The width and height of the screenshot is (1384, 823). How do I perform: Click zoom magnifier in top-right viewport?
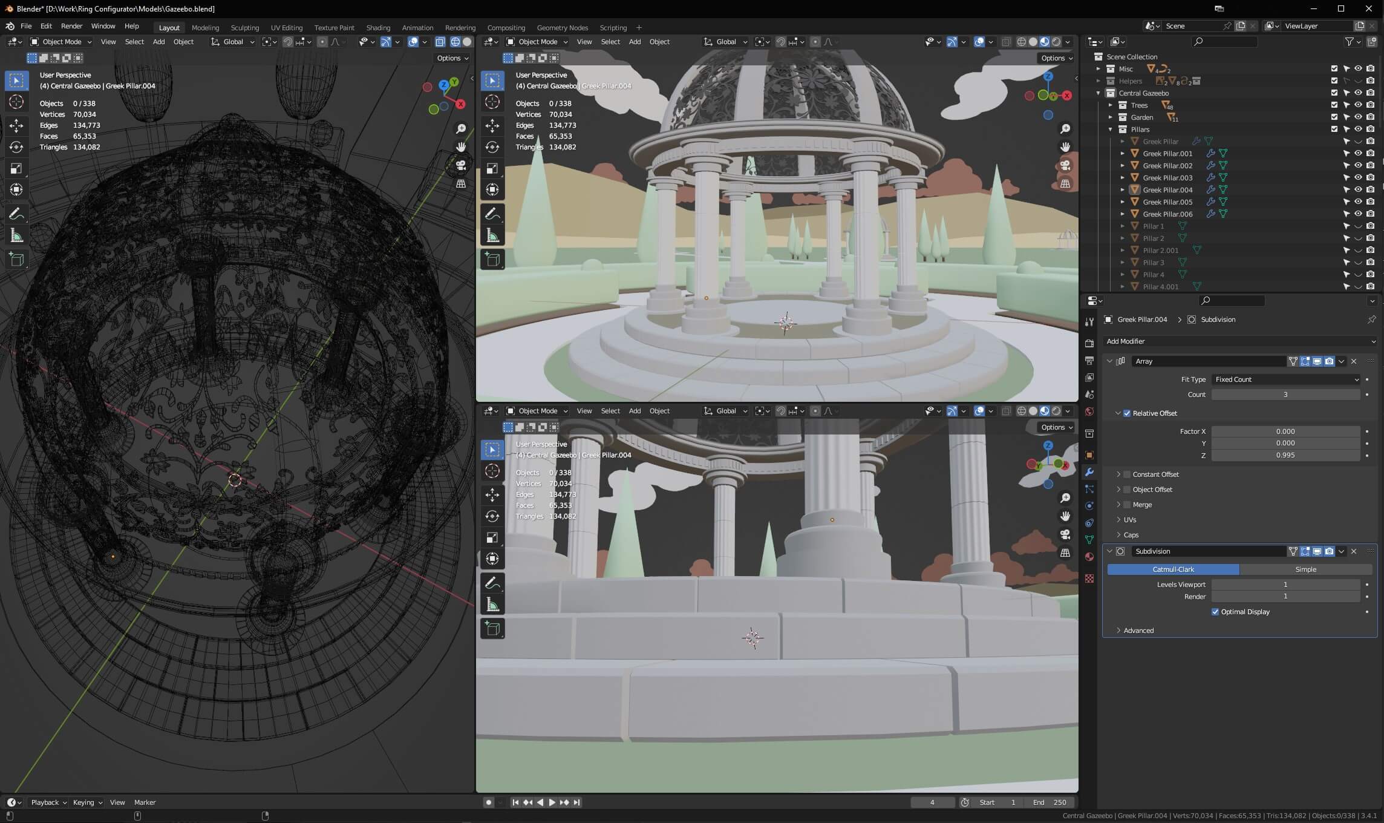pyautogui.click(x=1065, y=129)
